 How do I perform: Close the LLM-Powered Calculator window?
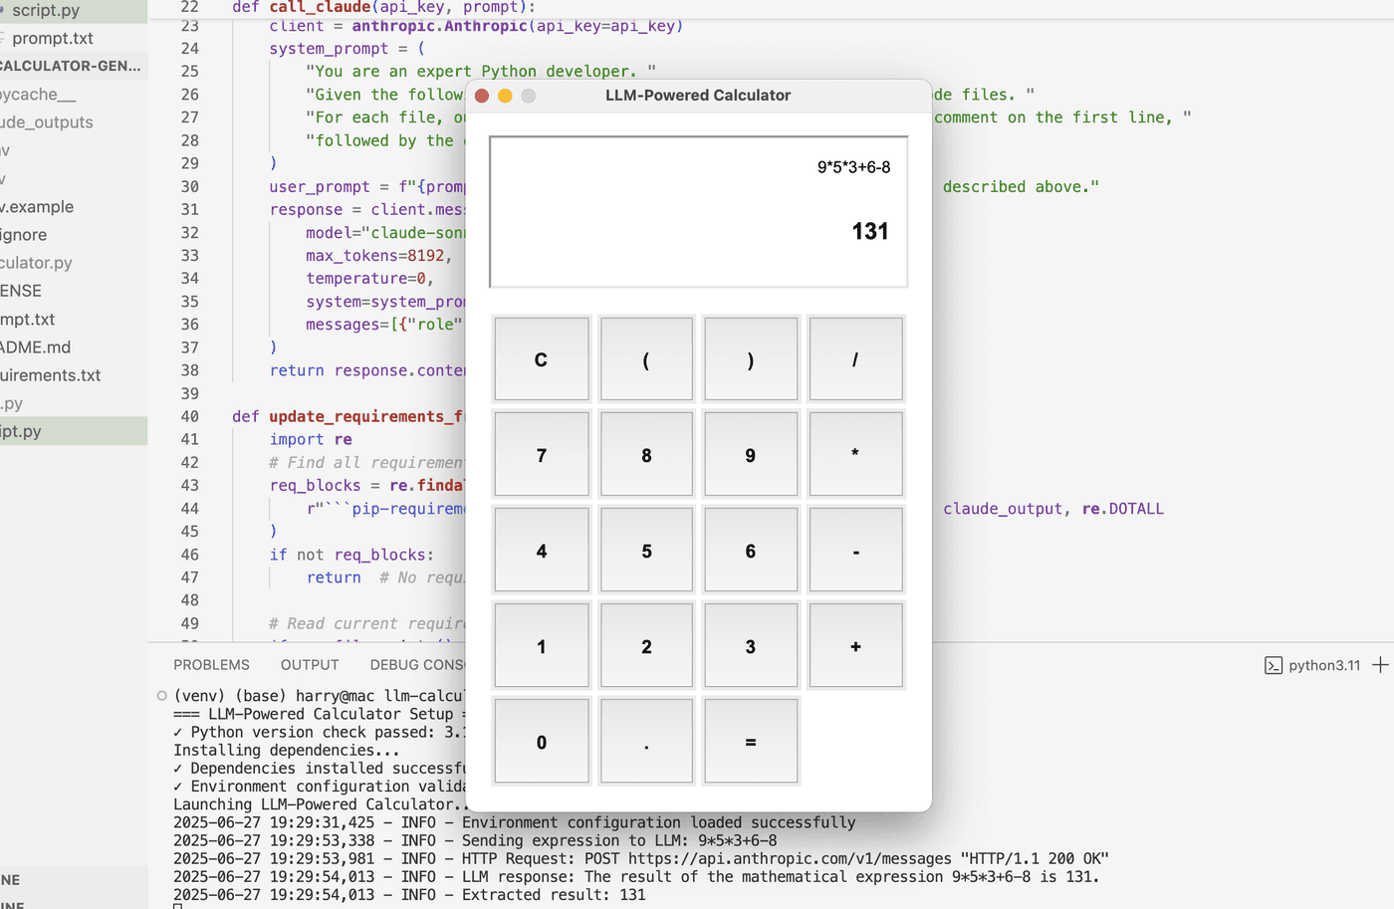482,96
